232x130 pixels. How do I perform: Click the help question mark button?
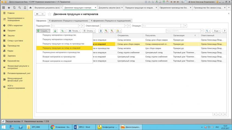click(225, 31)
